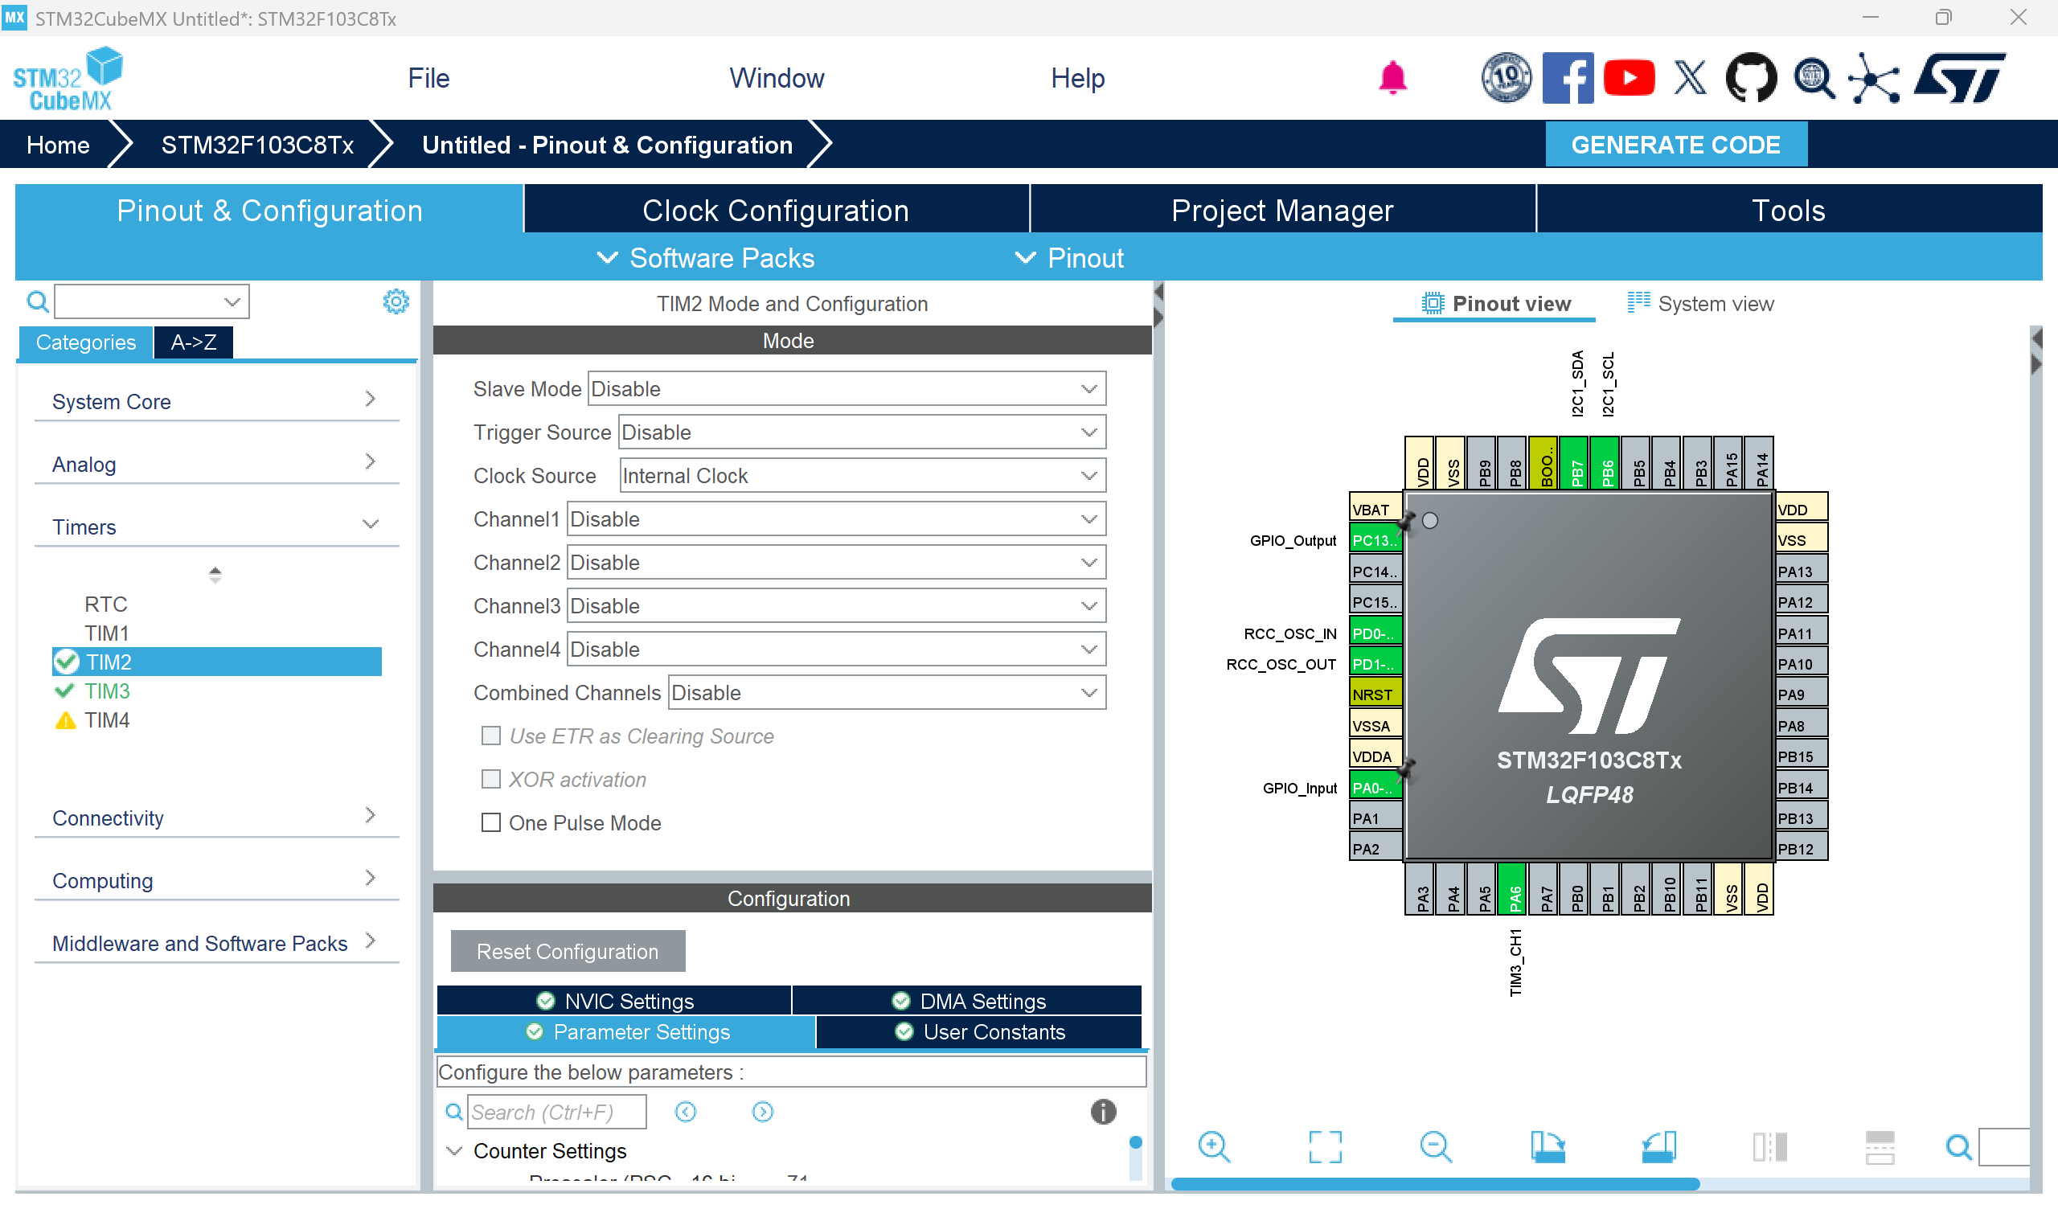Expand Middleware and Software Packs category
The image size is (2058, 1209).
tap(216, 943)
